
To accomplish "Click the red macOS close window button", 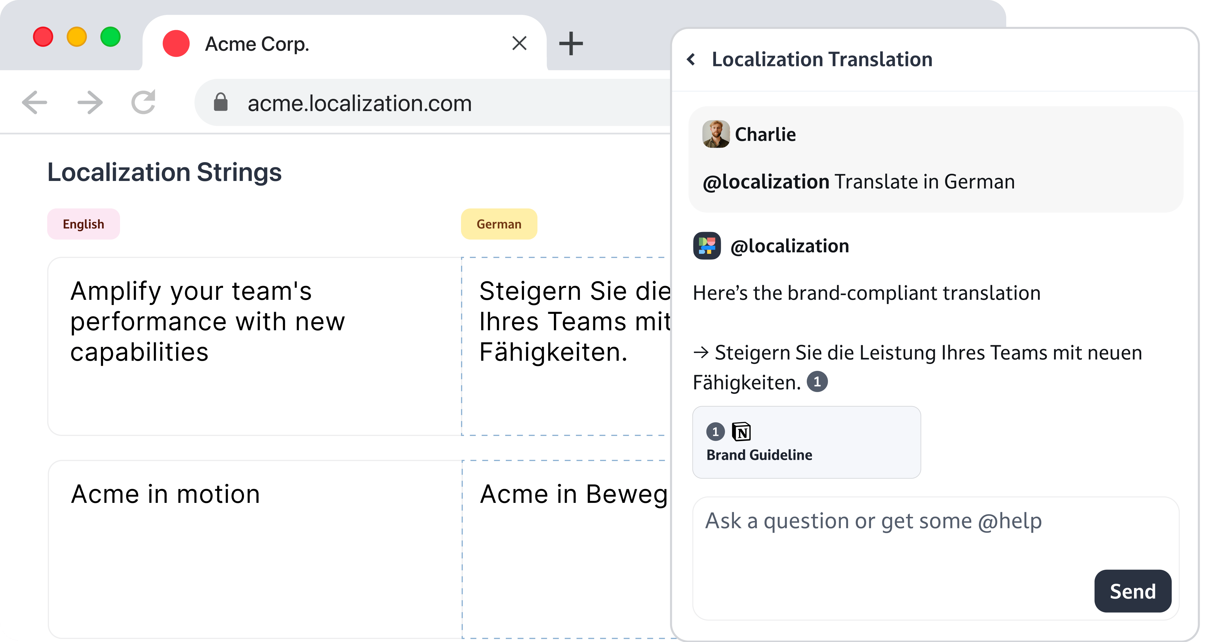I will pyautogui.click(x=43, y=37).
